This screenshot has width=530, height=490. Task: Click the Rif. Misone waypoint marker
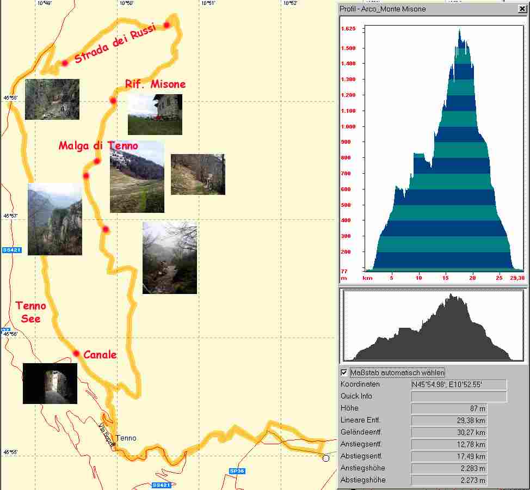(113, 100)
